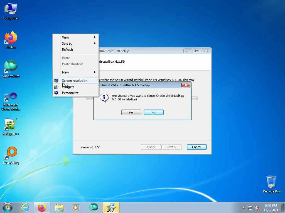Open Windows Explorer from the taskbar
The width and height of the screenshot is (285, 213).
point(59,207)
